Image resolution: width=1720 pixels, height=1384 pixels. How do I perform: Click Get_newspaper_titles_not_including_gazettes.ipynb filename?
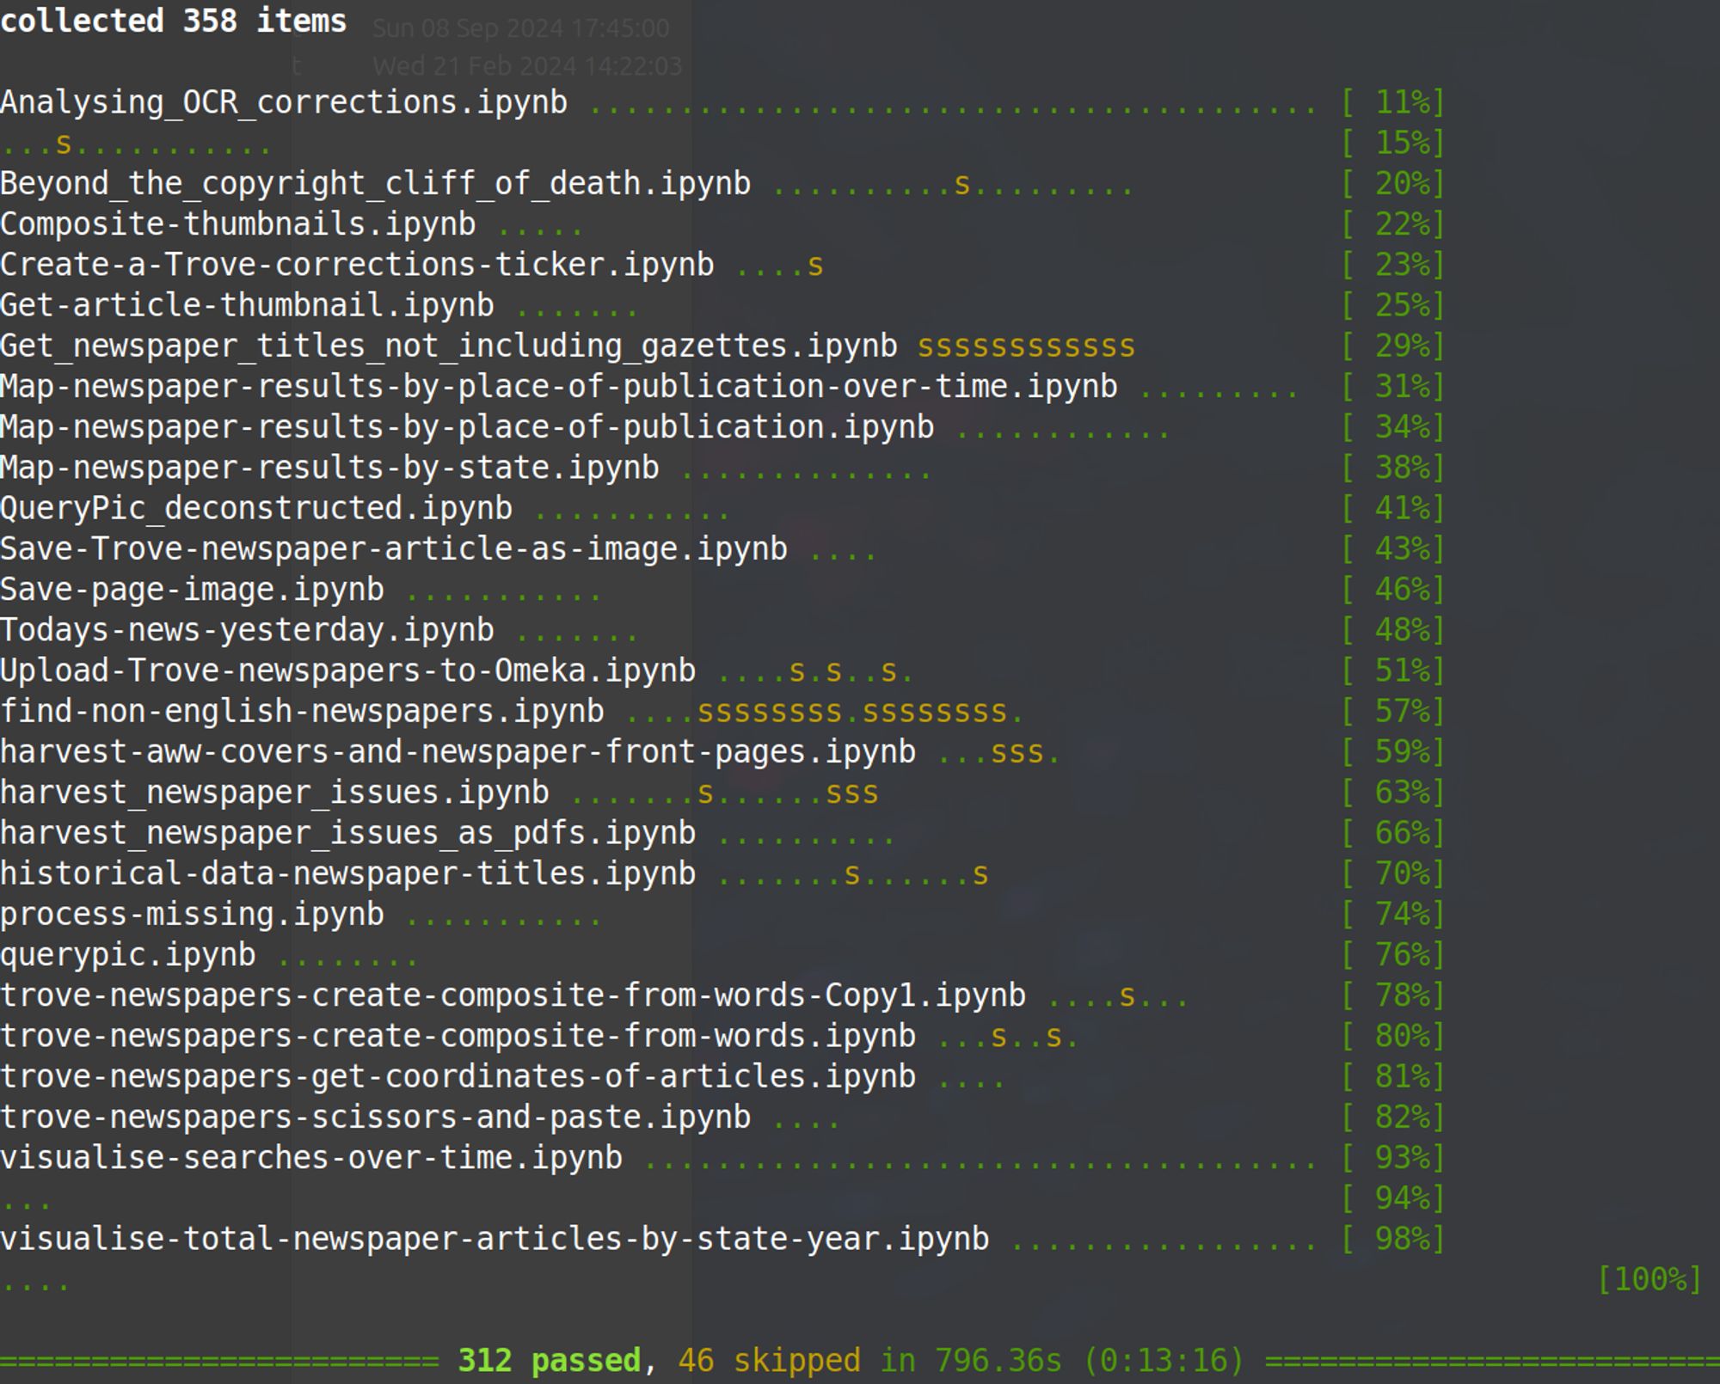pos(449,346)
